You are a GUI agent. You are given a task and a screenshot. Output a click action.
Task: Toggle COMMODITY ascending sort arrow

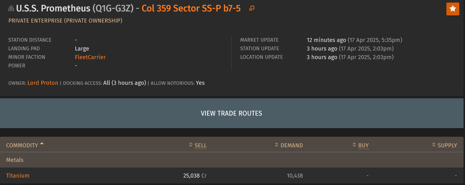pyautogui.click(x=42, y=144)
